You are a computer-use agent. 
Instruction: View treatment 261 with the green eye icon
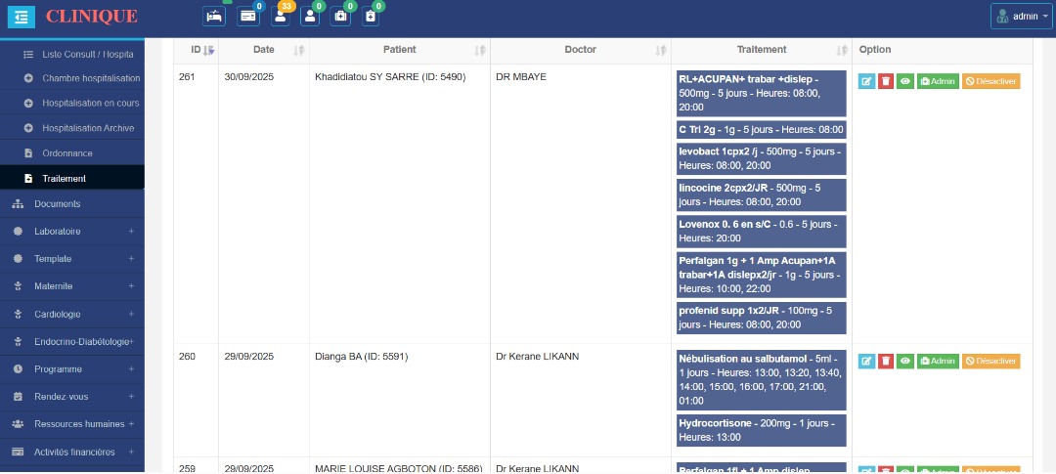tap(904, 82)
